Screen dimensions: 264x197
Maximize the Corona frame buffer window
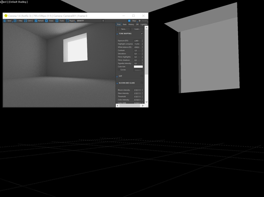pyautogui.click(x=133, y=16)
